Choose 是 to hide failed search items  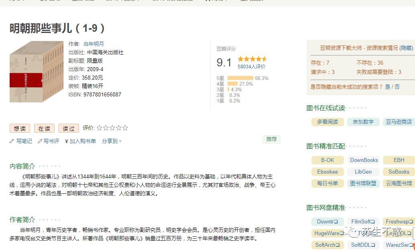point(387,87)
